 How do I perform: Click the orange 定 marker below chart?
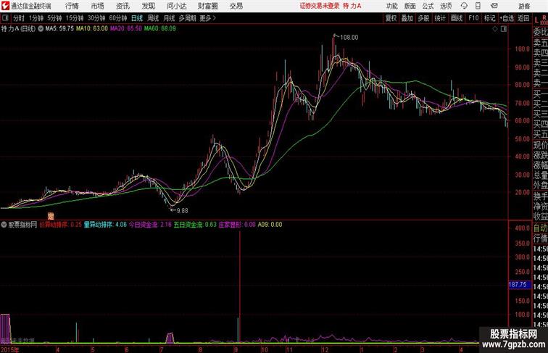[51, 216]
